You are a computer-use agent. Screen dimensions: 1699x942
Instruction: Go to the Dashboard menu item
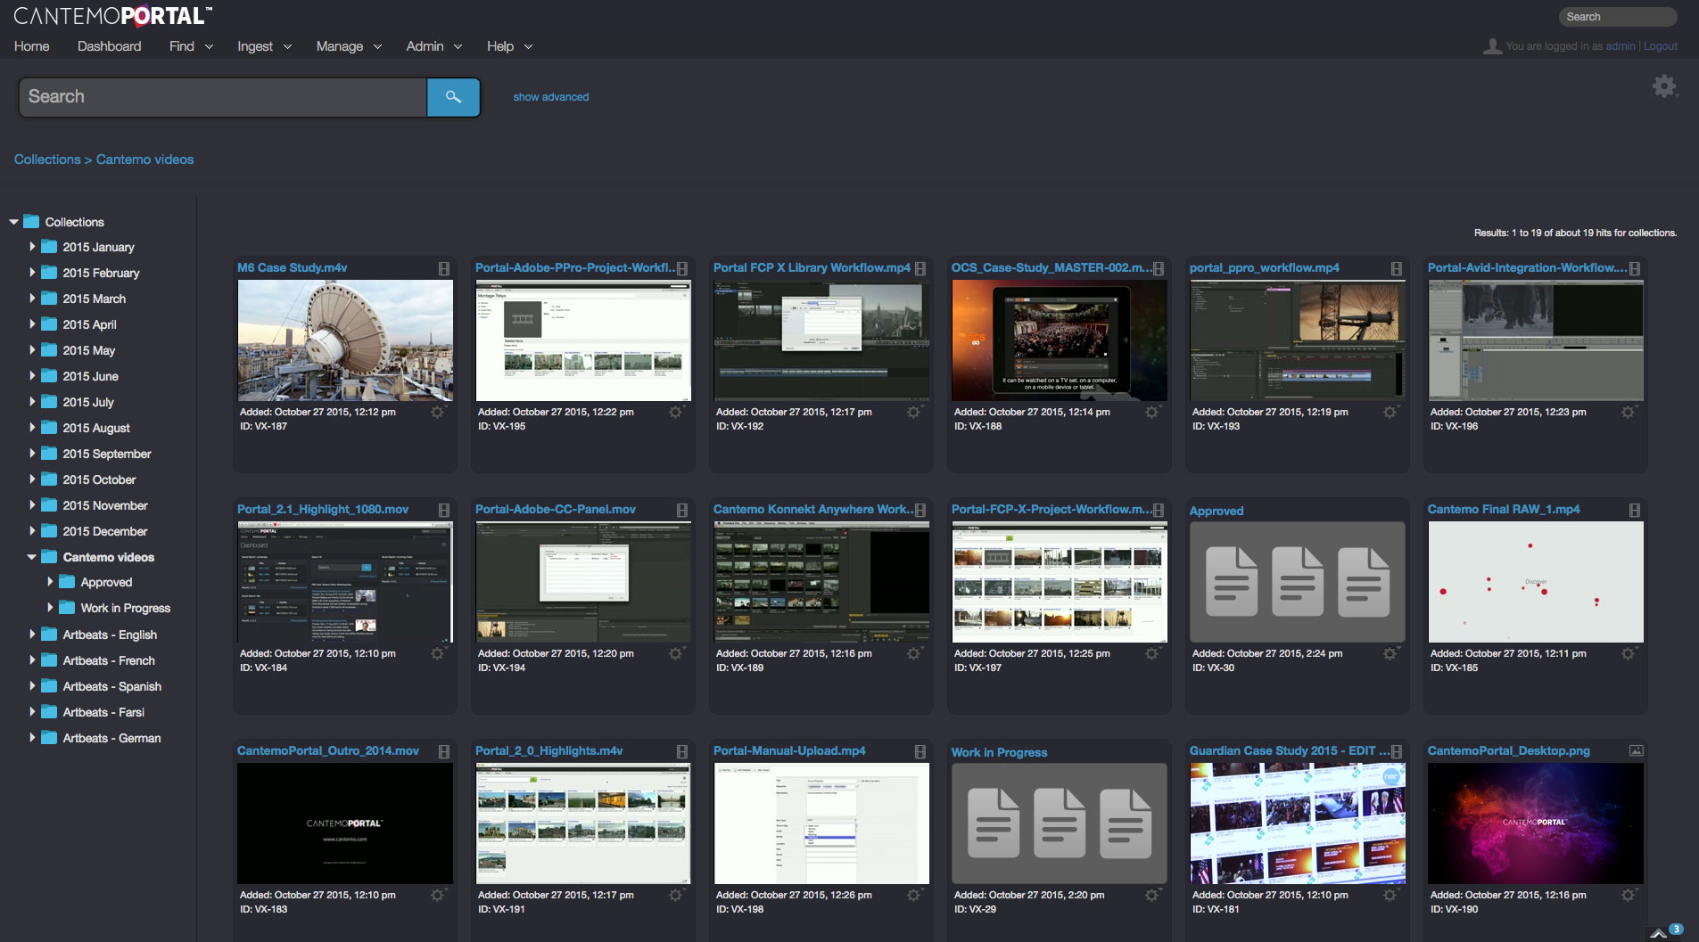point(109,46)
